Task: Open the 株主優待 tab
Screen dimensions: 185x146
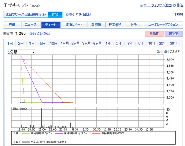Action: pos(115,25)
